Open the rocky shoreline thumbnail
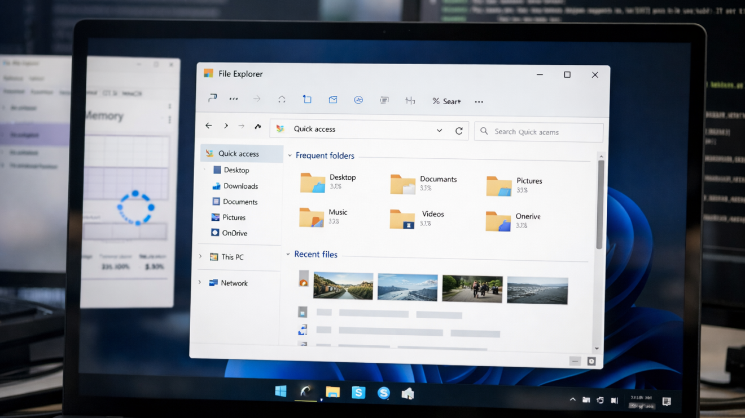 click(x=537, y=291)
